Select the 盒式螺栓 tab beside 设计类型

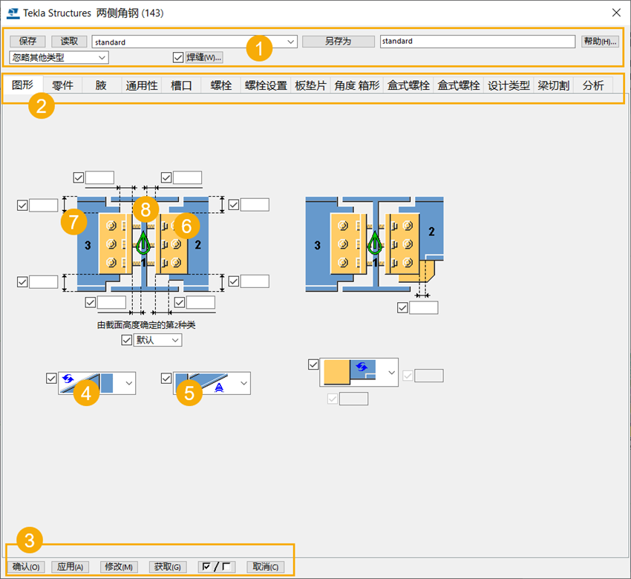point(458,85)
